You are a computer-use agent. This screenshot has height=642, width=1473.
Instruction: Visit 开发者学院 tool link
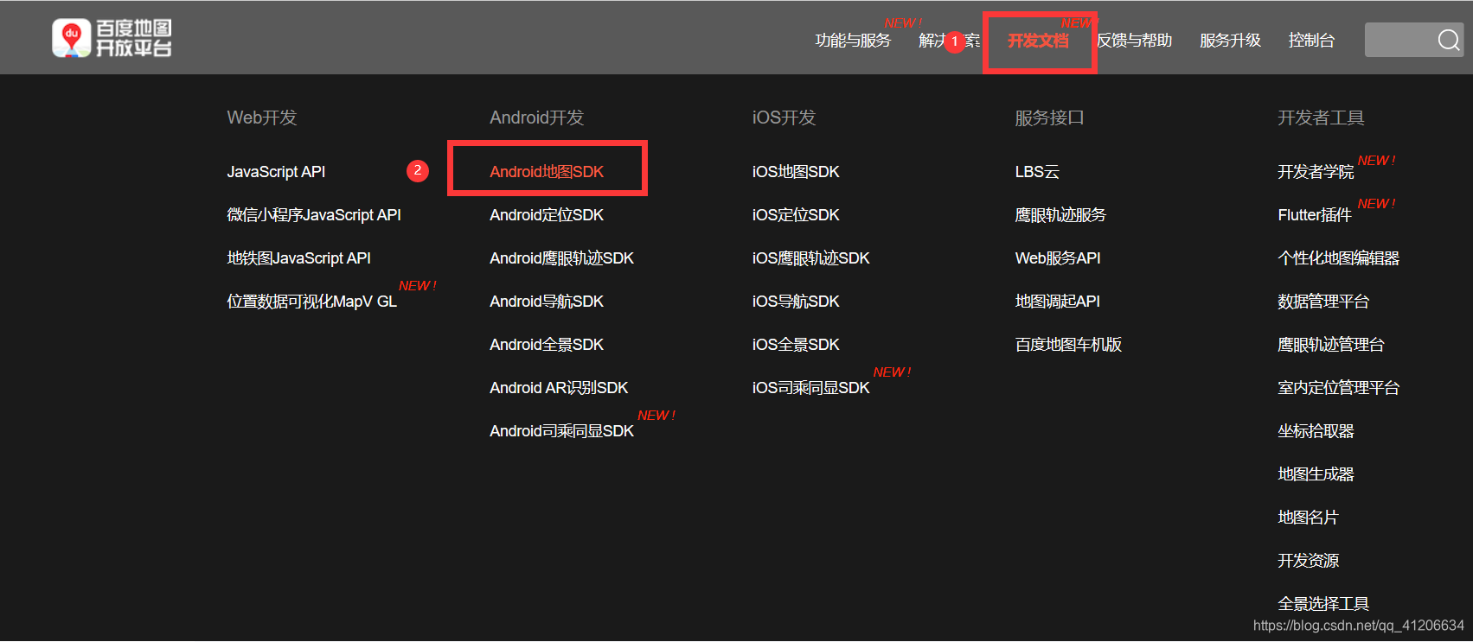tap(1316, 172)
